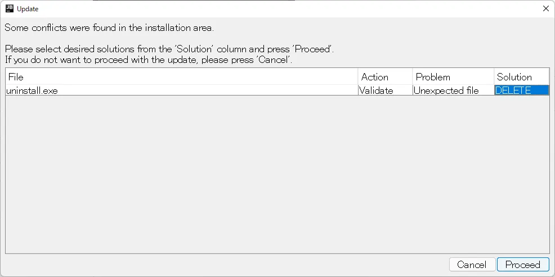This screenshot has height=277, width=555.
Task: Click the Action column header
Action: 385,77
